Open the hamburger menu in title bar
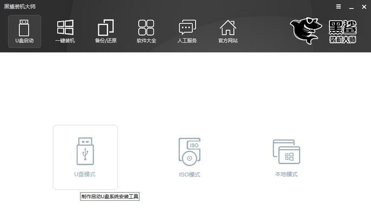The image size is (371, 216). coord(339,6)
